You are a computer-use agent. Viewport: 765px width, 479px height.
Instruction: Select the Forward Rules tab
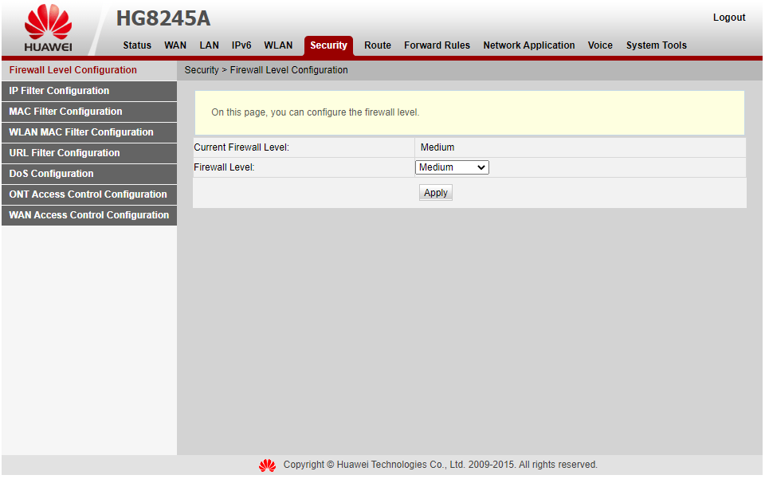tap(437, 45)
